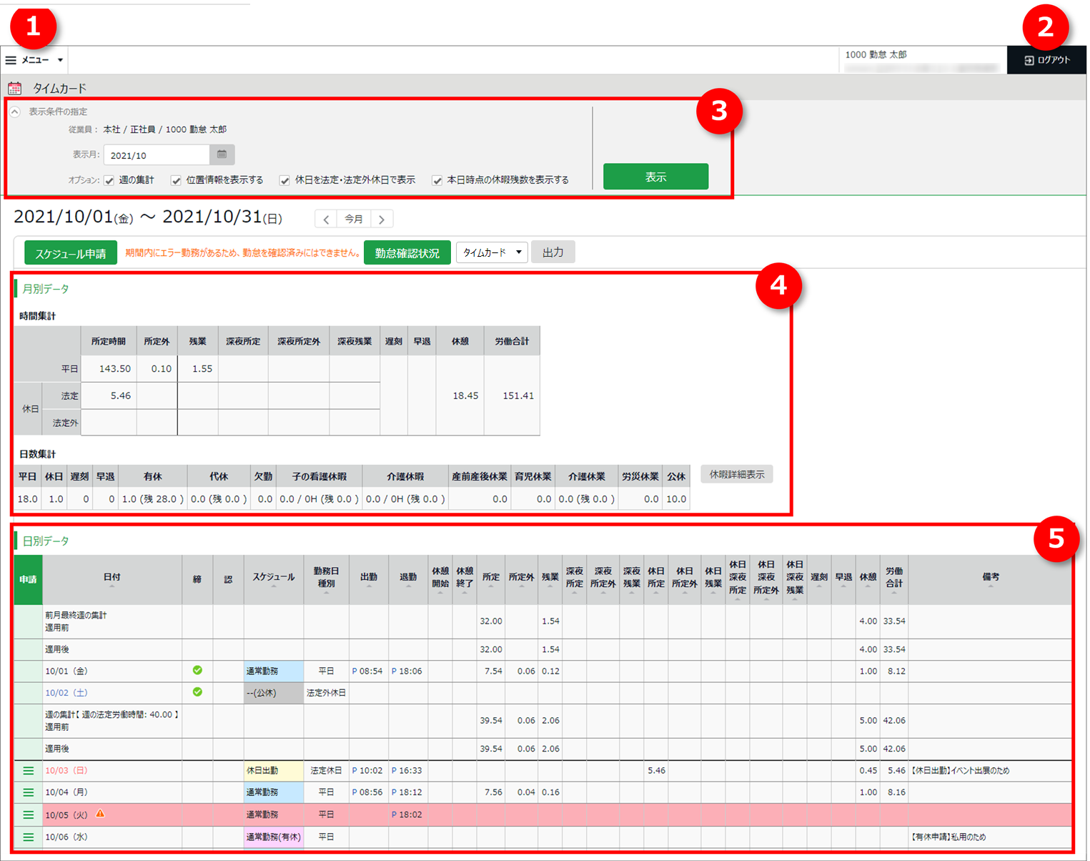This screenshot has height=861, width=1090.
Task: Click the スケジュール column header
Action: click(x=273, y=579)
